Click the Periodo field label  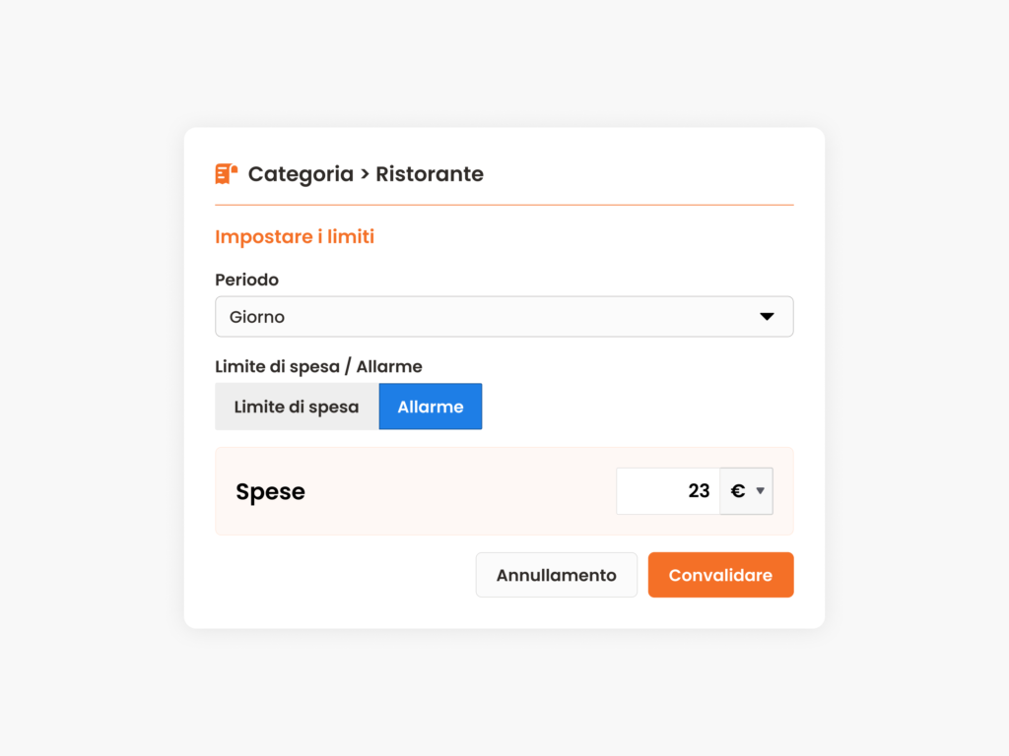tap(246, 280)
